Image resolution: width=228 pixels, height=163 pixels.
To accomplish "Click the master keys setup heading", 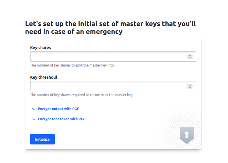I will click(110, 28).
